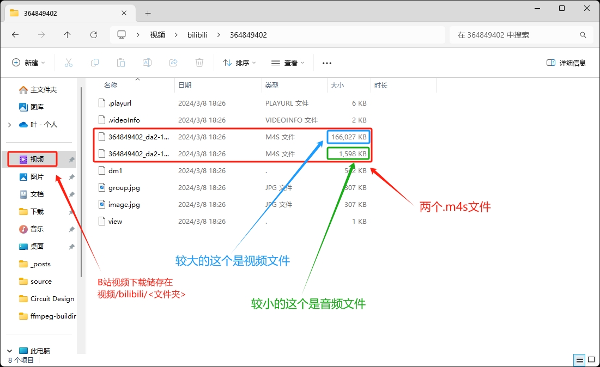Switch to large thumbnails view in status bar
Screen dimensions: 600x367
click(x=591, y=360)
